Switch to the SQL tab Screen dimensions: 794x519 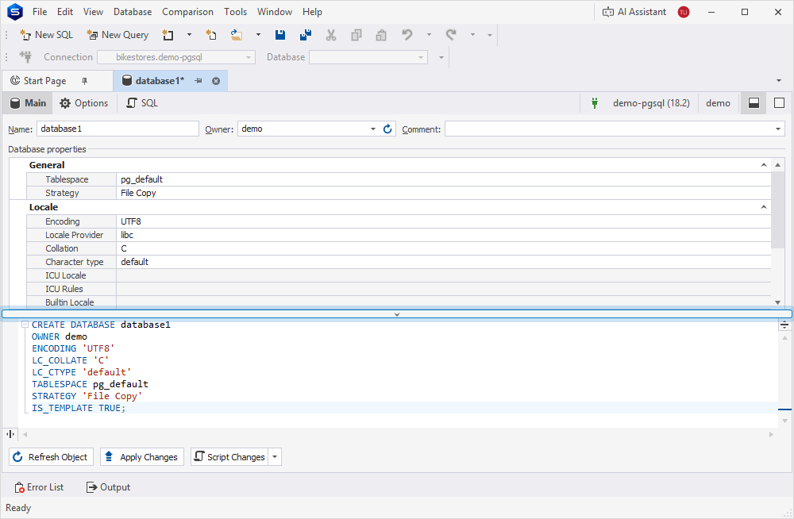142,103
